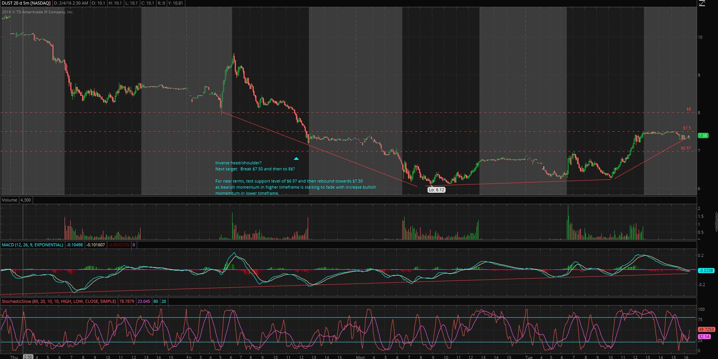The image size is (718, 359).
Task: Click the 'For near terms, test support' note line
Action: (x=289, y=181)
